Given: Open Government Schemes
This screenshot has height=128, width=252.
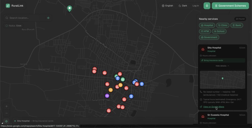Looking at the screenshot, I should tap(230, 6).
